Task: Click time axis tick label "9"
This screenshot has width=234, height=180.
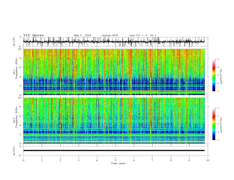Action: point(189,160)
